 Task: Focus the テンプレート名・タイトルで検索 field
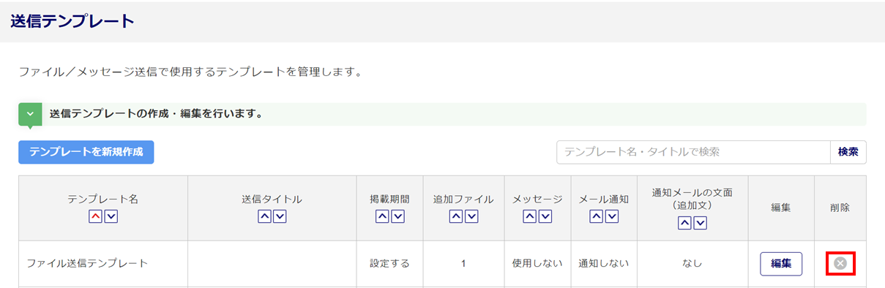pos(693,152)
